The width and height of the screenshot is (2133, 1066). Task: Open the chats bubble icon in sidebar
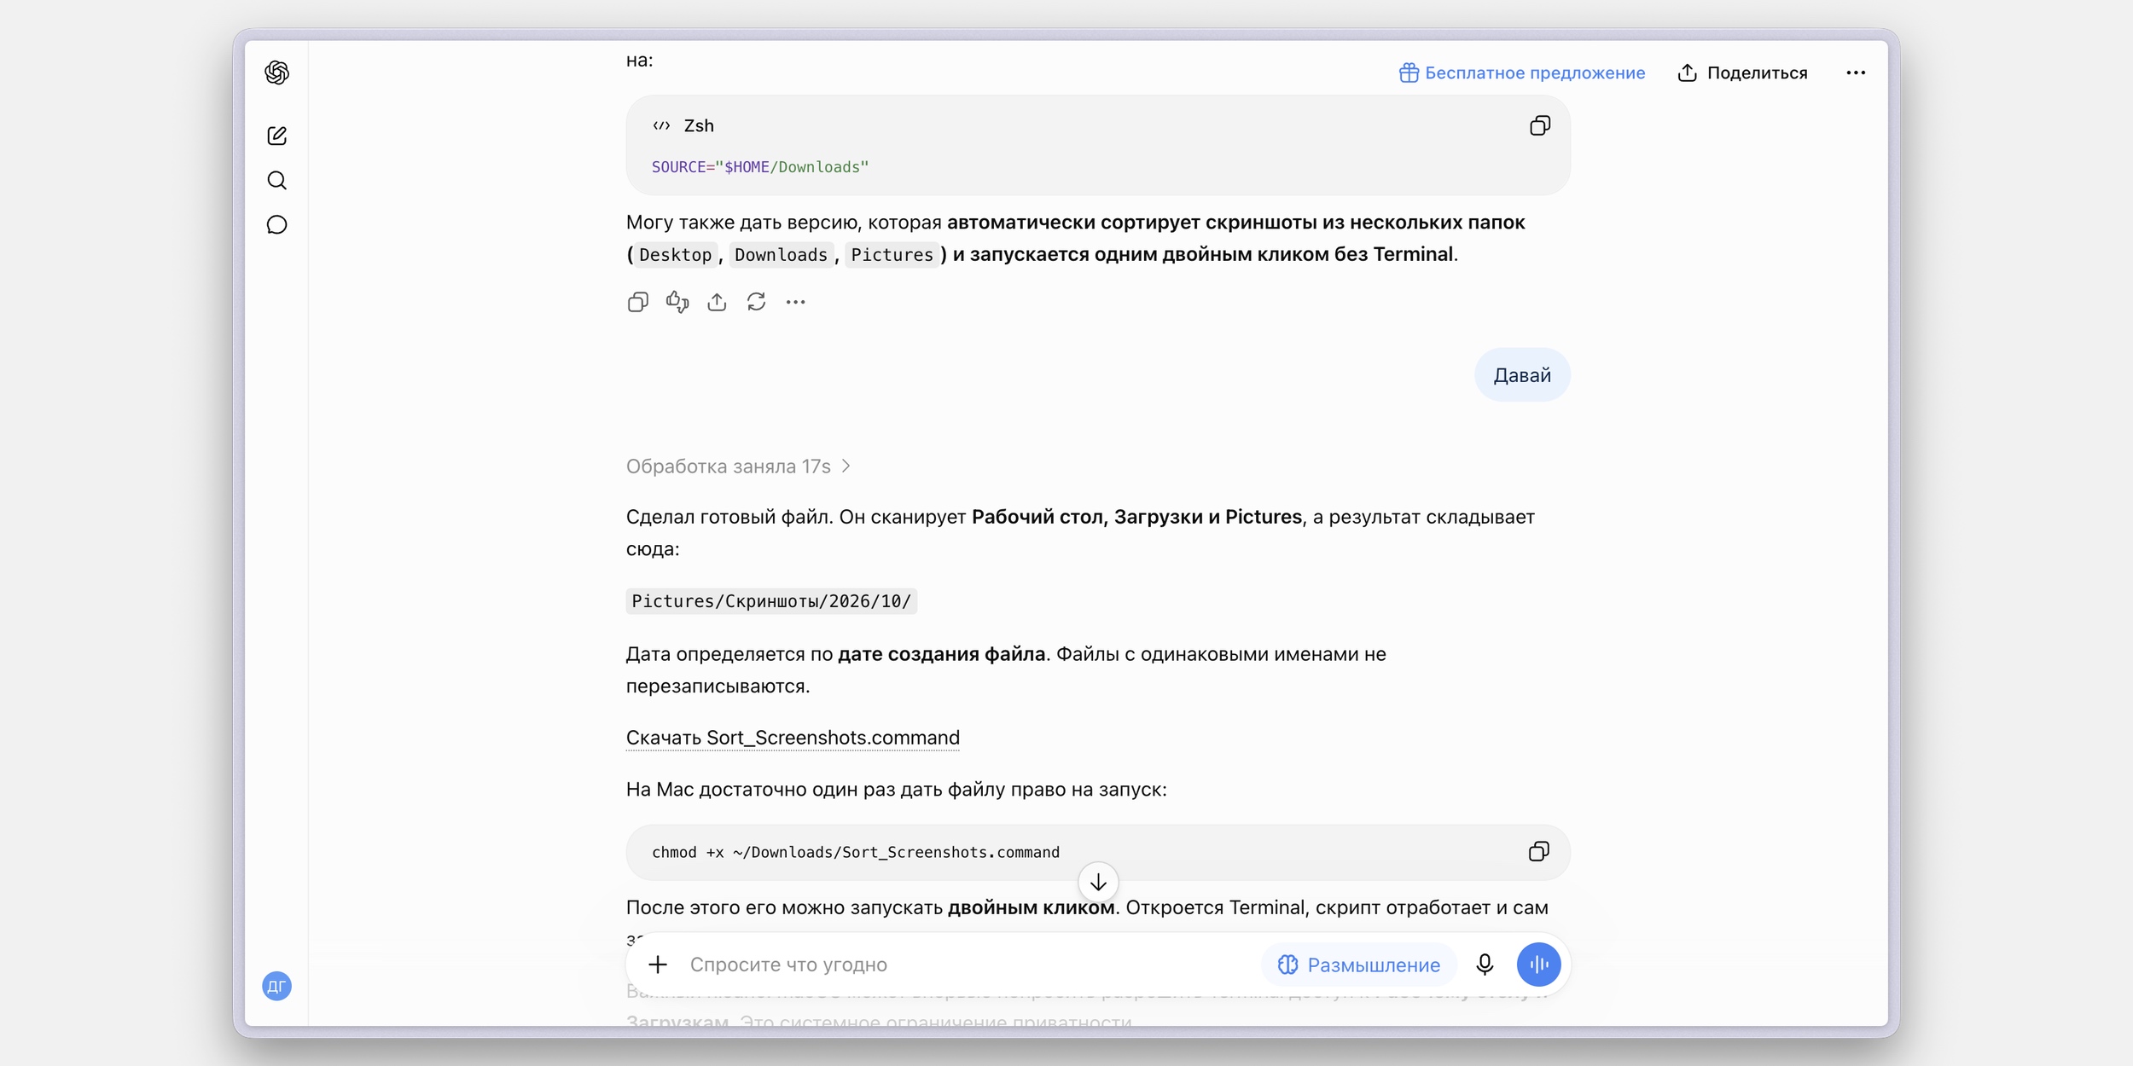[276, 224]
